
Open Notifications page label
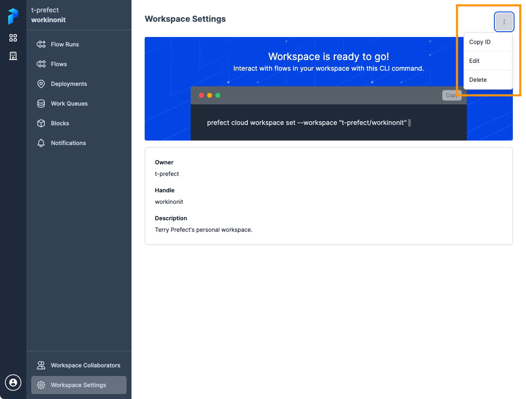click(x=69, y=143)
